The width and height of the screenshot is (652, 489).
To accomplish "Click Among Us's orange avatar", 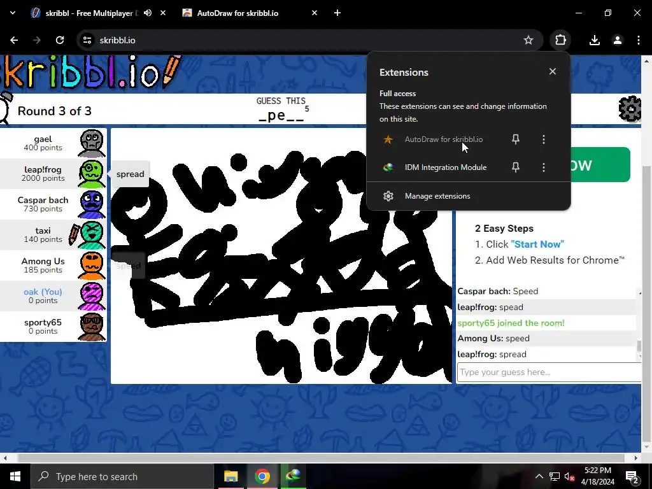I will 92,266.
